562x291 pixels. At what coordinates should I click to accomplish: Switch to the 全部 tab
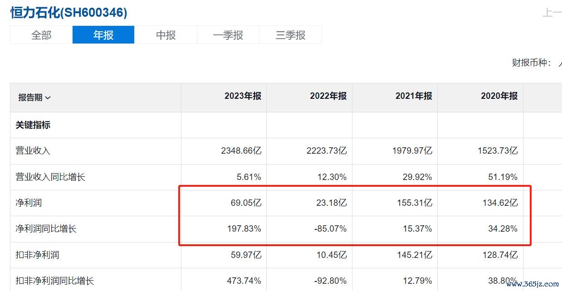[x=41, y=35]
